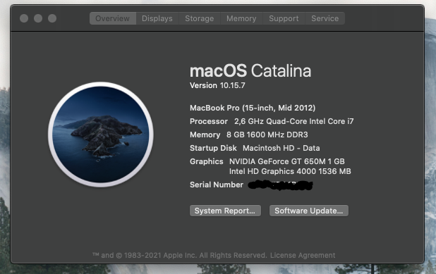Click the Software Update... button
436x274 pixels.
coord(308,211)
